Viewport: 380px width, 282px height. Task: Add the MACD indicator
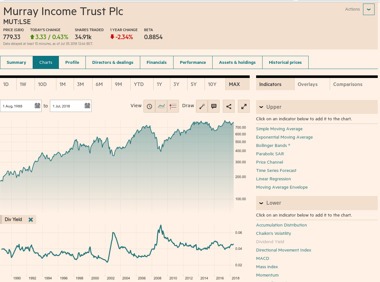pos(263,259)
